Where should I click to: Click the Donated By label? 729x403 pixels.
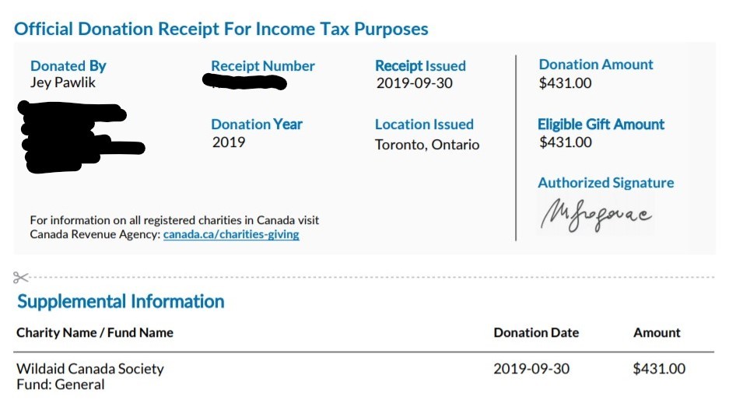click(68, 66)
